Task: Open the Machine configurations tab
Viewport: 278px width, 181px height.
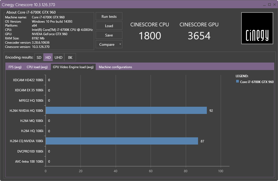Action: pyautogui.click(x=115, y=67)
